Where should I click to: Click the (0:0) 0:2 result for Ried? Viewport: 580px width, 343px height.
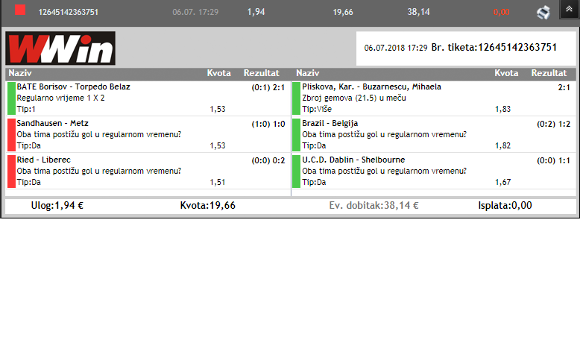click(268, 160)
